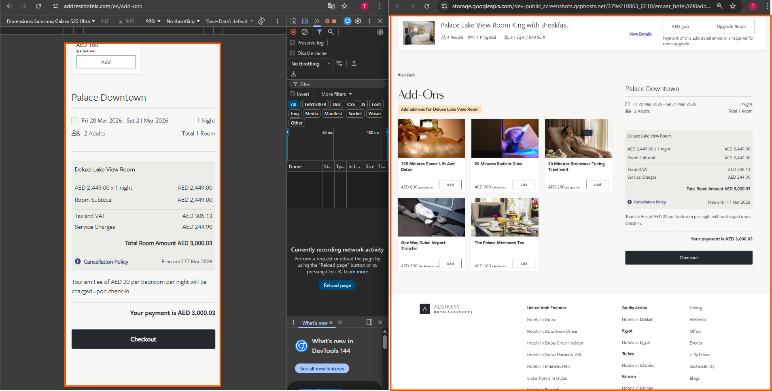The width and height of the screenshot is (772, 391).
Task: Click Go Back link in the right window
Action: click(x=407, y=75)
